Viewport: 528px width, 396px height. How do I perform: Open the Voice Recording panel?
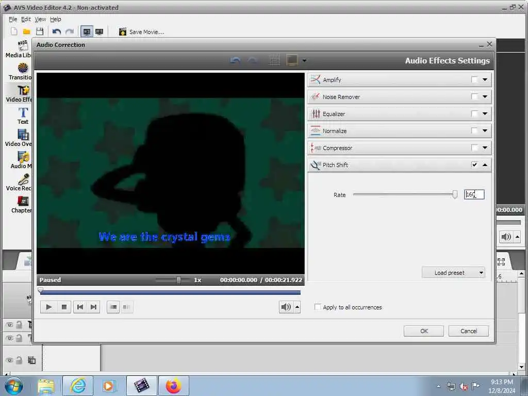(x=19, y=183)
